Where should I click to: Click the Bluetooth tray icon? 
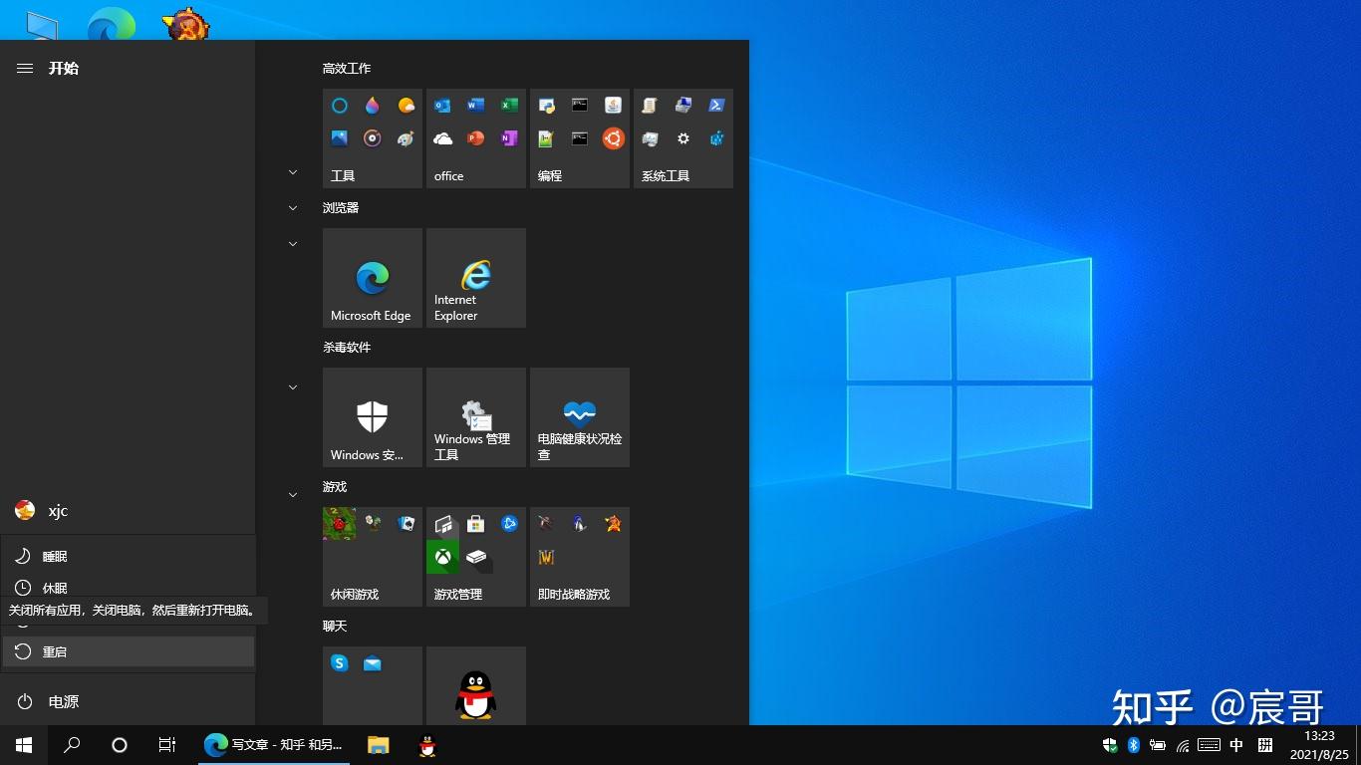click(1134, 745)
